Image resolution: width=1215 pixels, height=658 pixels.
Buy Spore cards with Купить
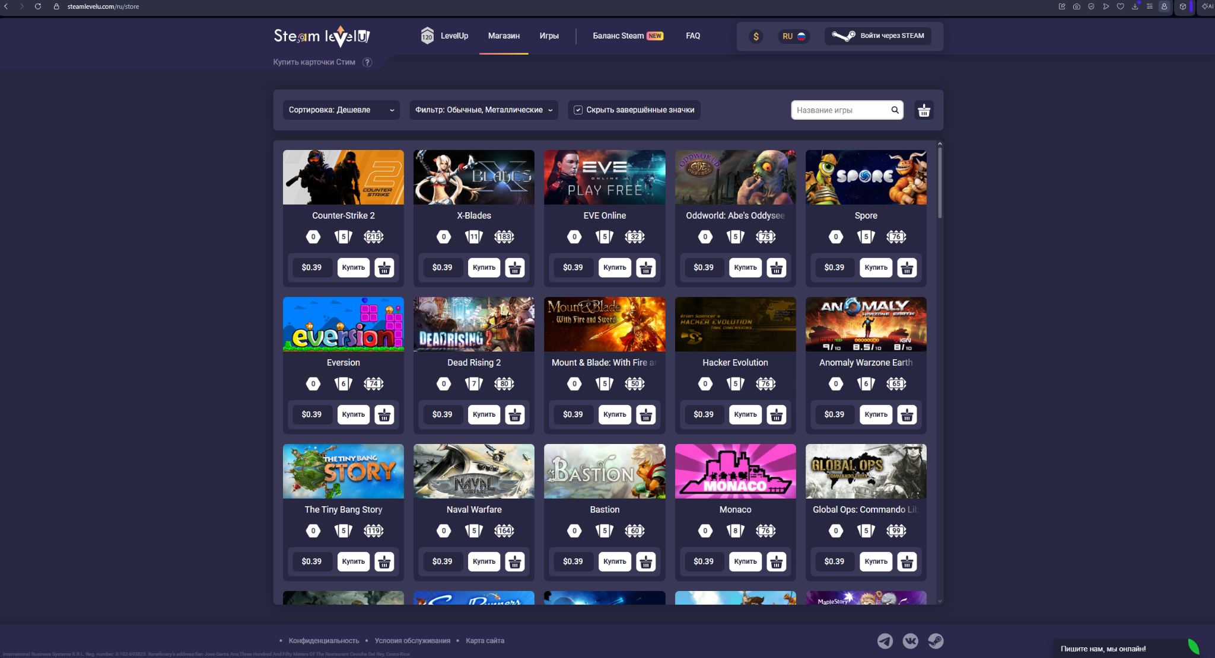coord(876,268)
